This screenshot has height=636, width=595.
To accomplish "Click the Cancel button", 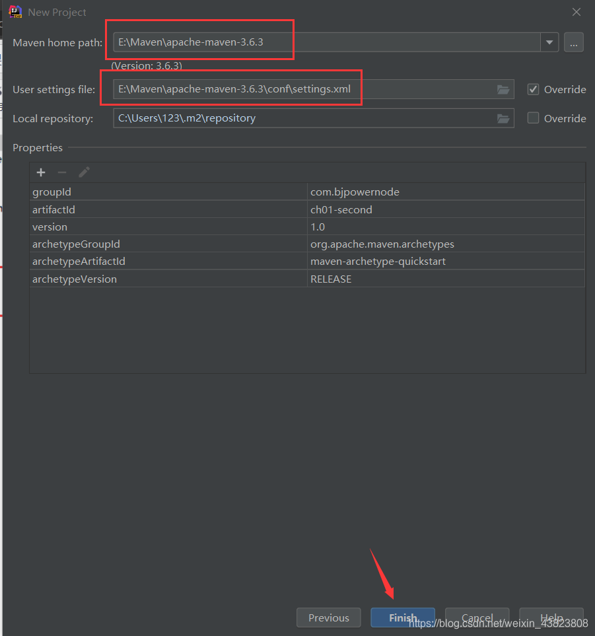I will (477, 618).
